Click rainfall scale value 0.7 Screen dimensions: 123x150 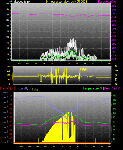[x=11, y=113]
